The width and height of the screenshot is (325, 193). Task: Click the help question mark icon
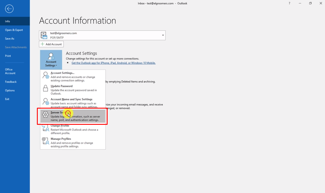click(x=289, y=3)
